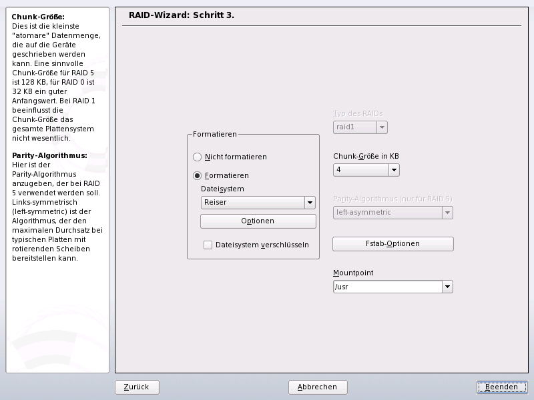Viewport: 534px width, 400px height.
Task: Click into the Mountpoint field containing /usr
Action: pyautogui.click(x=387, y=287)
